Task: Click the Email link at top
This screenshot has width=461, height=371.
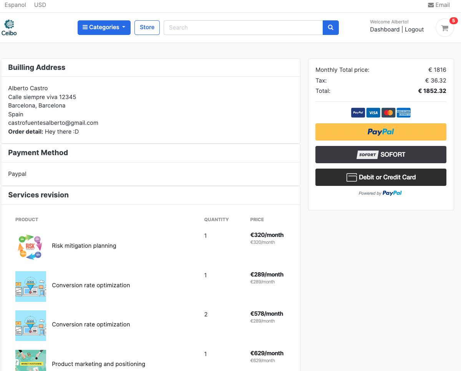Action: (439, 5)
